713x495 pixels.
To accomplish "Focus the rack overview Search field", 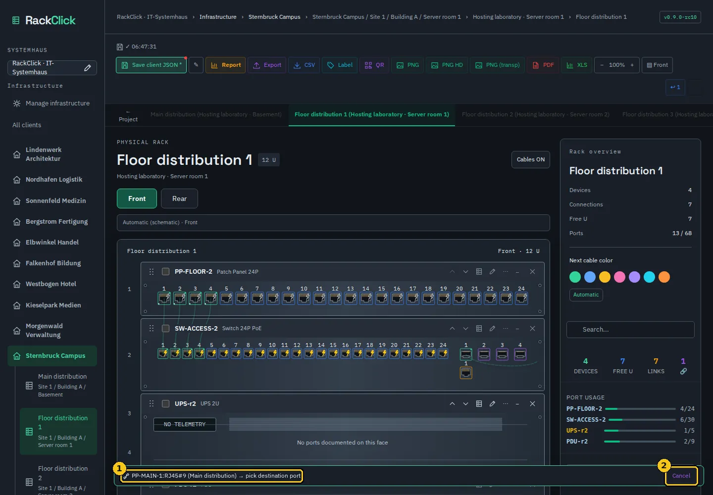I will click(630, 330).
